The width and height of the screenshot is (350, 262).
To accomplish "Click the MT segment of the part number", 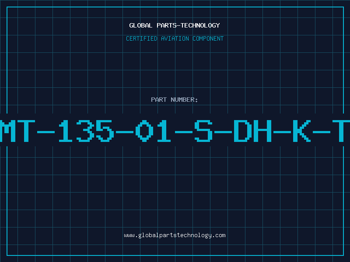I will pyautogui.click(x=17, y=131).
